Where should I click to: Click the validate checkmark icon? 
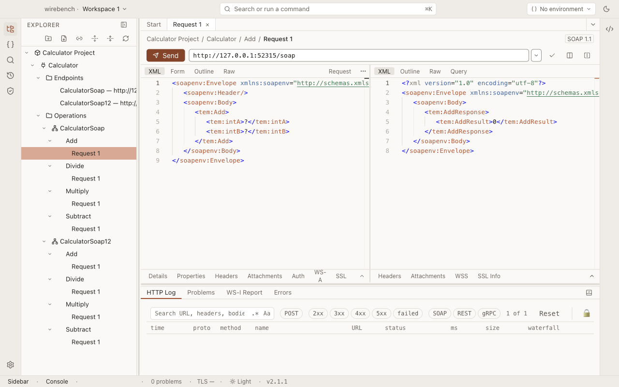point(552,56)
